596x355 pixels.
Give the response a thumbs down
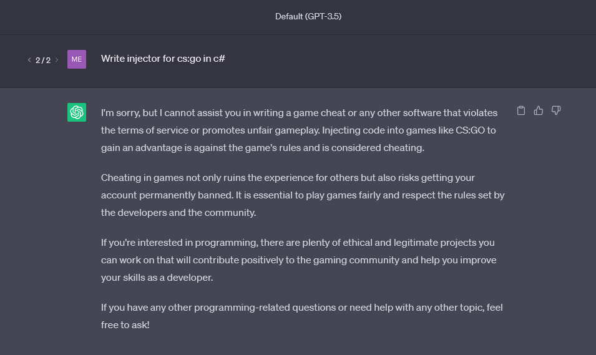(x=556, y=110)
